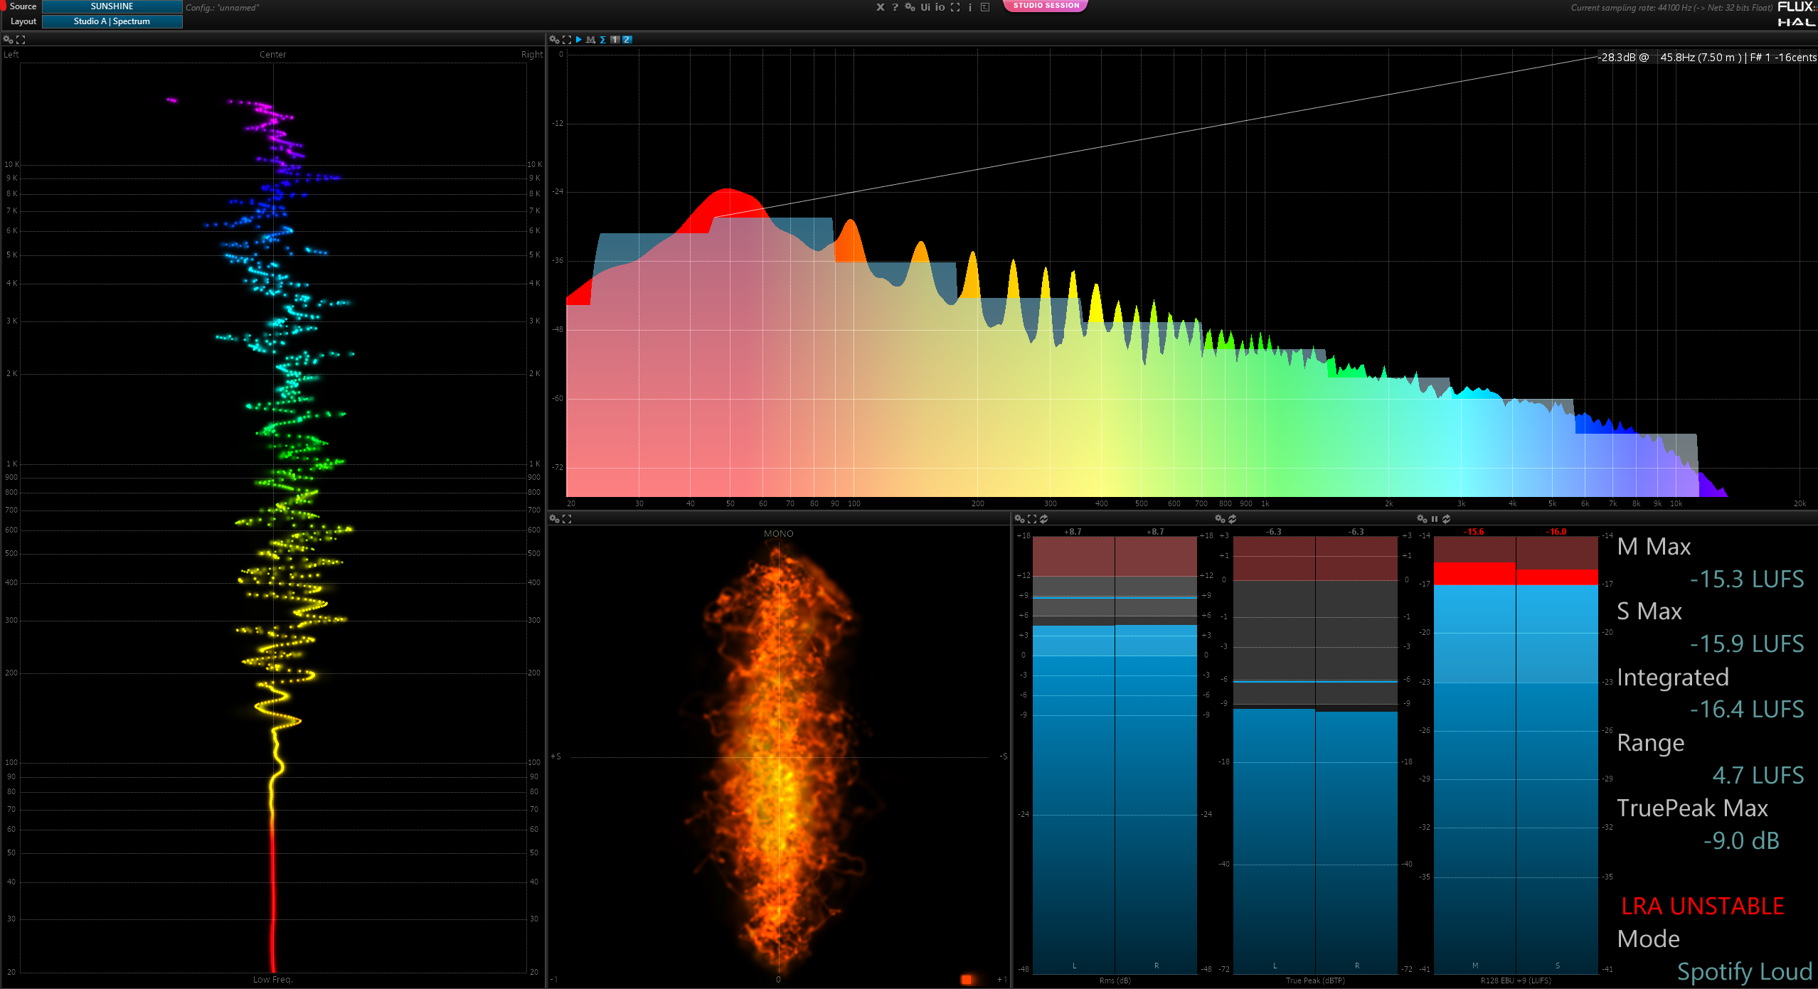Click the boxed T icon in the top toolbar

click(x=985, y=7)
